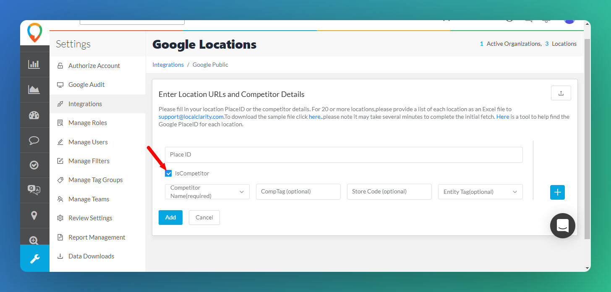Open the dashboard gauge sidebar icon

tap(34, 115)
